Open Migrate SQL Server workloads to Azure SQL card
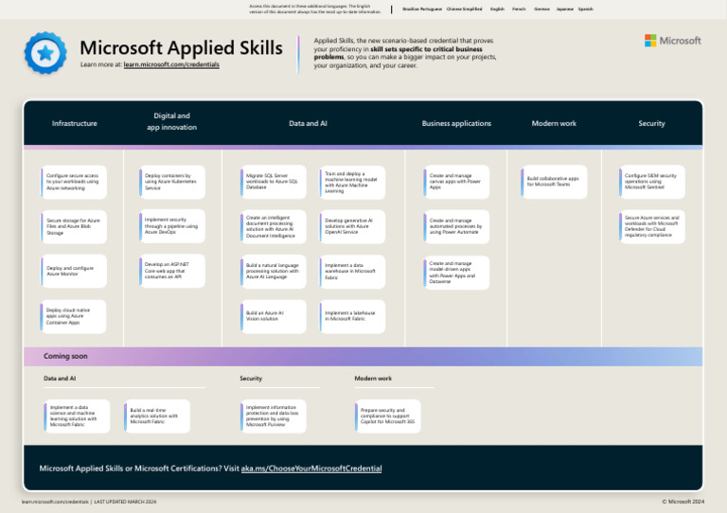This screenshot has width=727, height=513. click(x=273, y=182)
